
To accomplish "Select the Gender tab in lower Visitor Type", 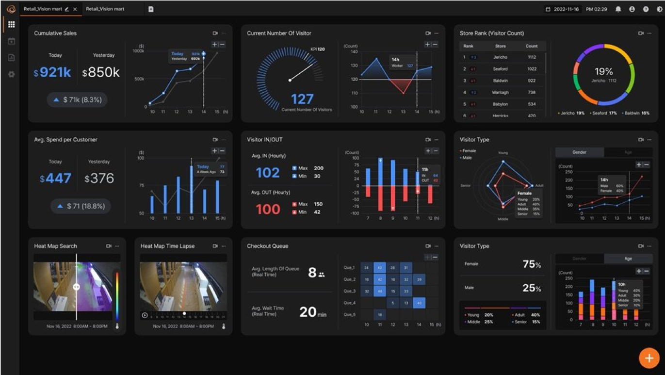I will pyautogui.click(x=580, y=259).
